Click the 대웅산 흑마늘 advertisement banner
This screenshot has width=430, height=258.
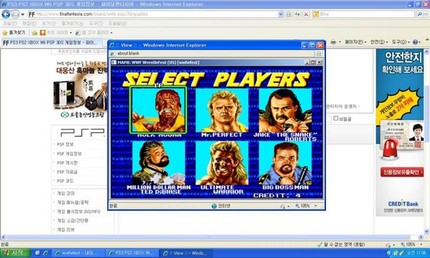(x=80, y=89)
